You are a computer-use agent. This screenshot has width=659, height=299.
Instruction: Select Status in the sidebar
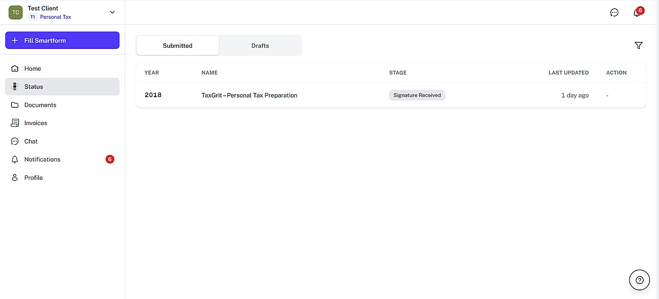pyautogui.click(x=62, y=87)
